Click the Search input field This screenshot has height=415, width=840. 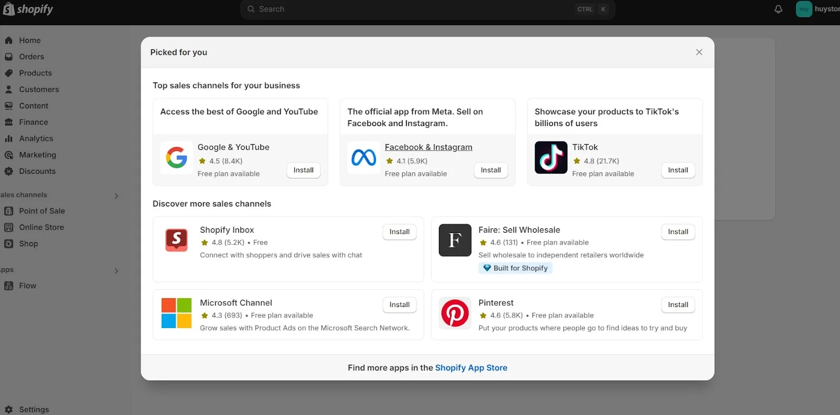[x=428, y=9]
